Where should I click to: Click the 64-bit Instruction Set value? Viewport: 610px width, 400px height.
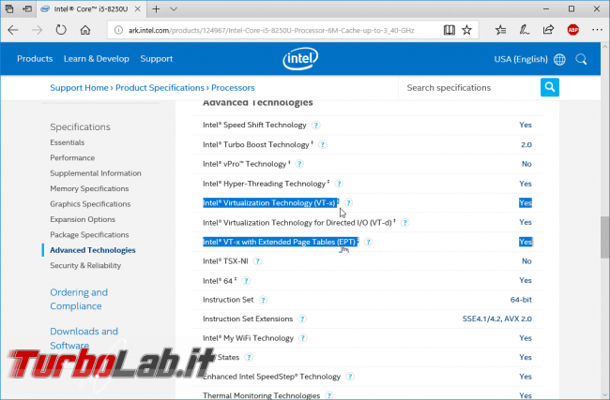point(521,300)
